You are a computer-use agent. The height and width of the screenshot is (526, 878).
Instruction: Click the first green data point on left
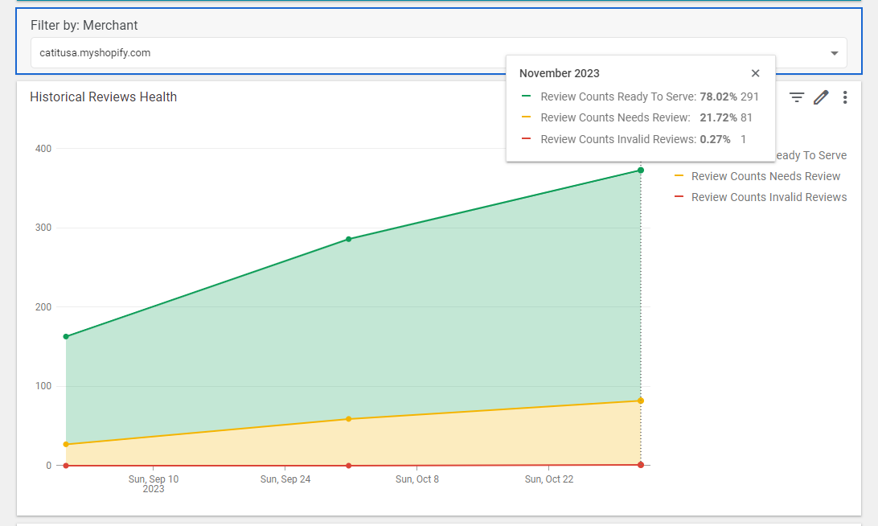pyautogui.click(x=66, y=337)
